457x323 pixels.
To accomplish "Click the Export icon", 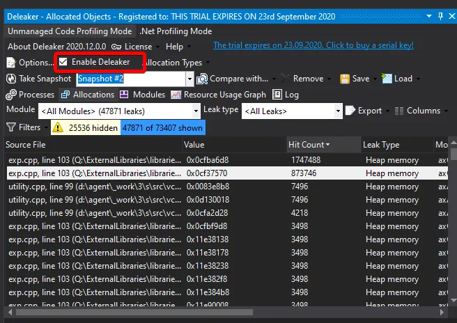I will tap(350, 111).
